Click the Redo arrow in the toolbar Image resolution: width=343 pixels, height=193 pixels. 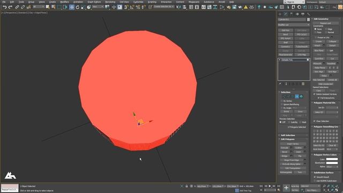point(10,7)
